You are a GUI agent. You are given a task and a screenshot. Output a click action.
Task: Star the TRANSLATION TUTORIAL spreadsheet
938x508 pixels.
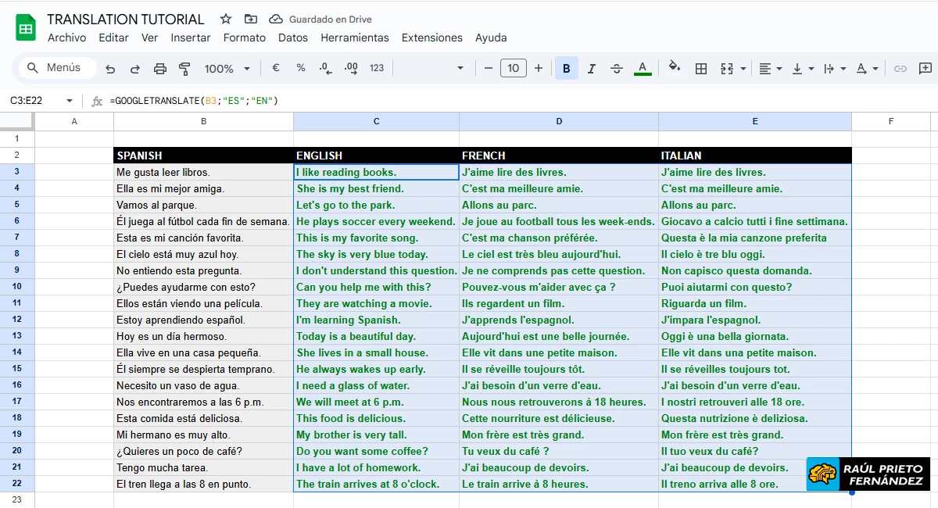[224, 18]
